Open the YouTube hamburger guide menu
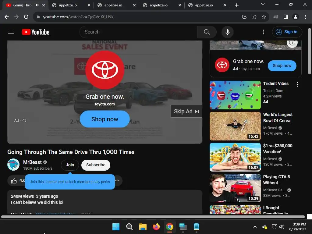Image resolution: width=312 pixels, height=234 pixels. pos(11,32)
